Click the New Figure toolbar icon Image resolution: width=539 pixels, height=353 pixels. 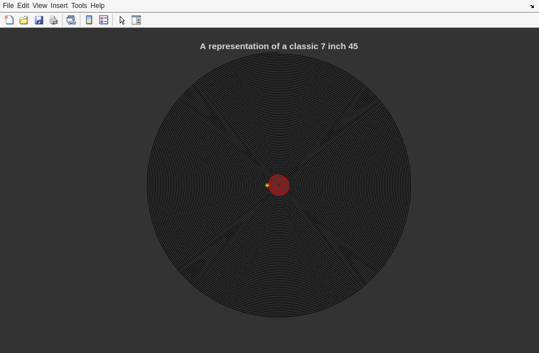[x=9, y=20]
